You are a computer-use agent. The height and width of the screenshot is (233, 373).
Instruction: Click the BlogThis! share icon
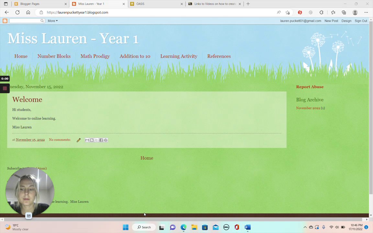pos(92,140)
